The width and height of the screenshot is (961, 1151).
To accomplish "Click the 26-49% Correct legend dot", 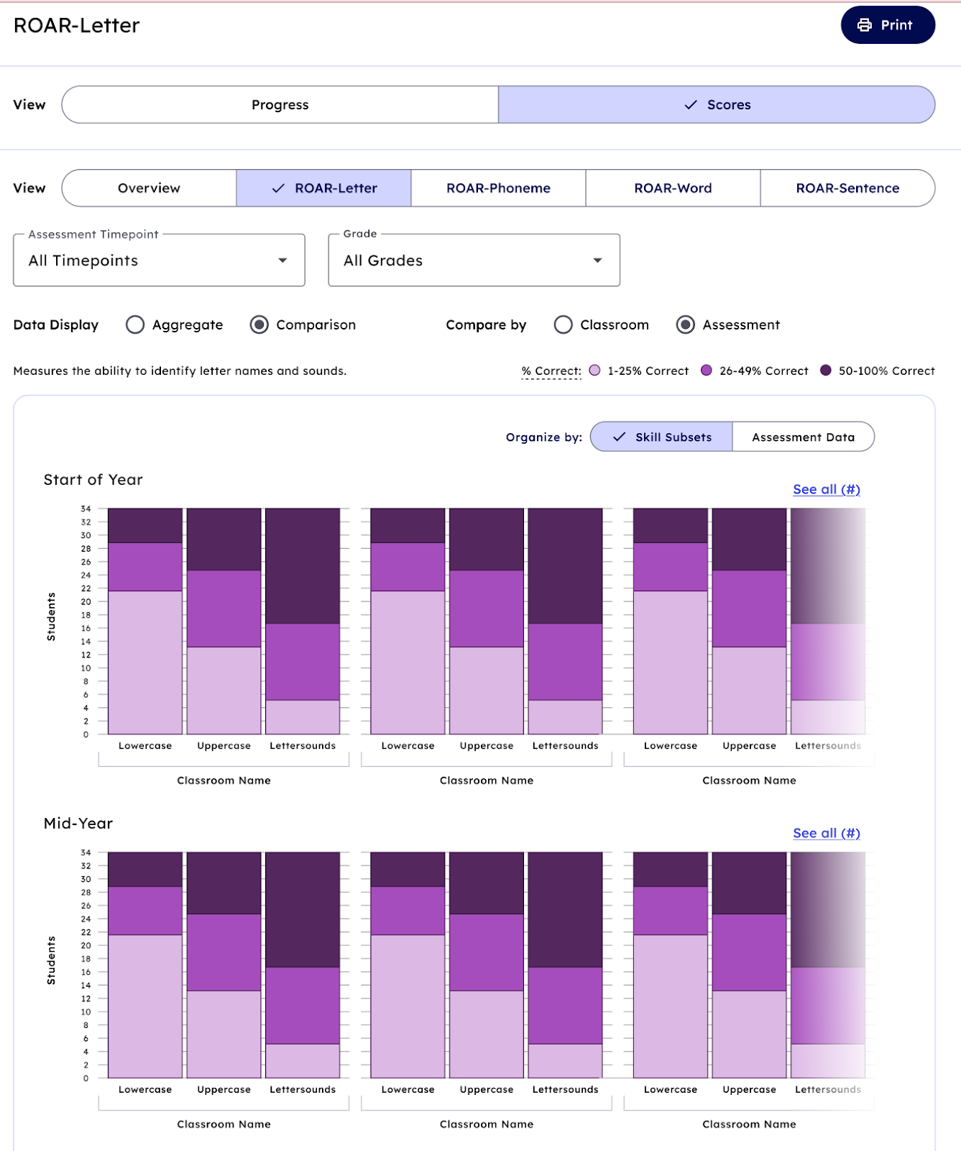I will point(707,370).
